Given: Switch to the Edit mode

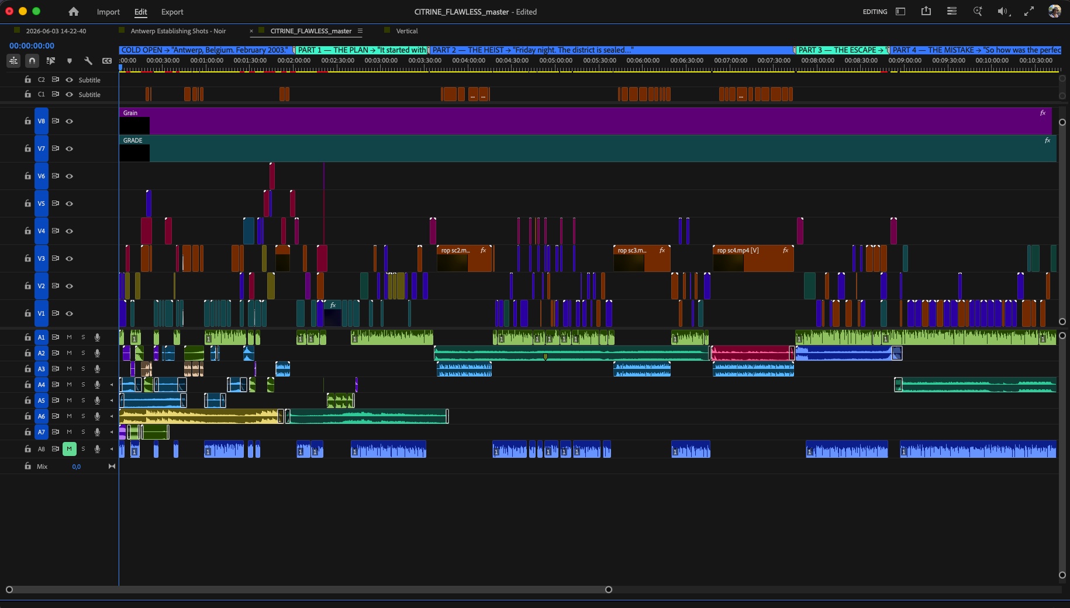Looking at the screenshot, I should [141, 12].
